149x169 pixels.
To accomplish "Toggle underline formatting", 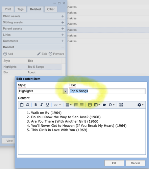I will [48, 105].
